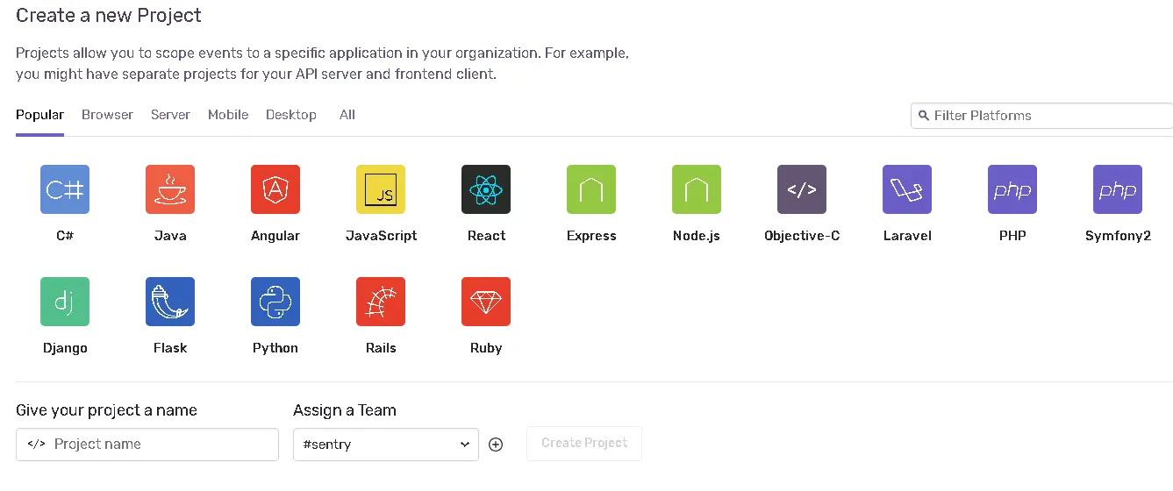This screenshot has height=491, width=1173.
Task: Click the Create Project button
Action: (584, 444)
